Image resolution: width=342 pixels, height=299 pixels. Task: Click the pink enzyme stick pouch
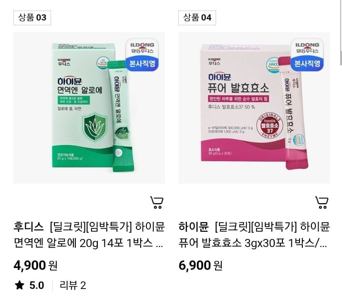293,113
